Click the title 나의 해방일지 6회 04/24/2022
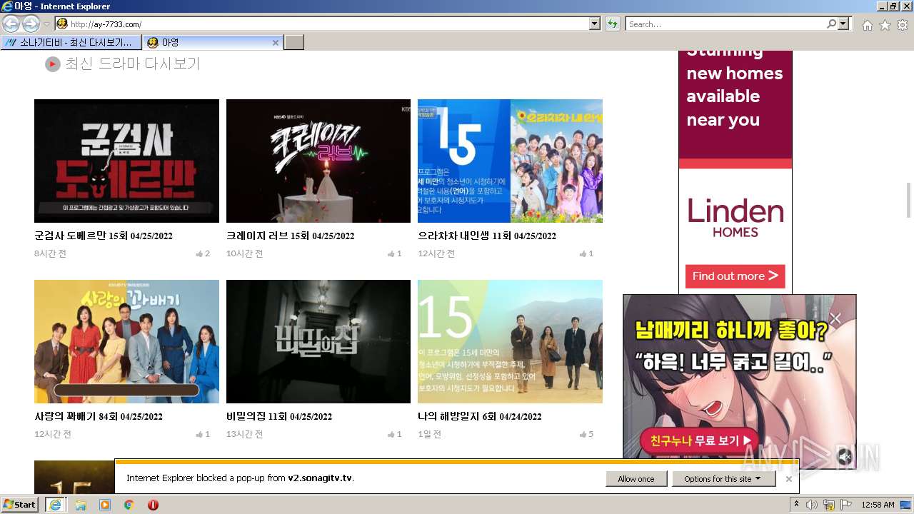 (480, 416)
